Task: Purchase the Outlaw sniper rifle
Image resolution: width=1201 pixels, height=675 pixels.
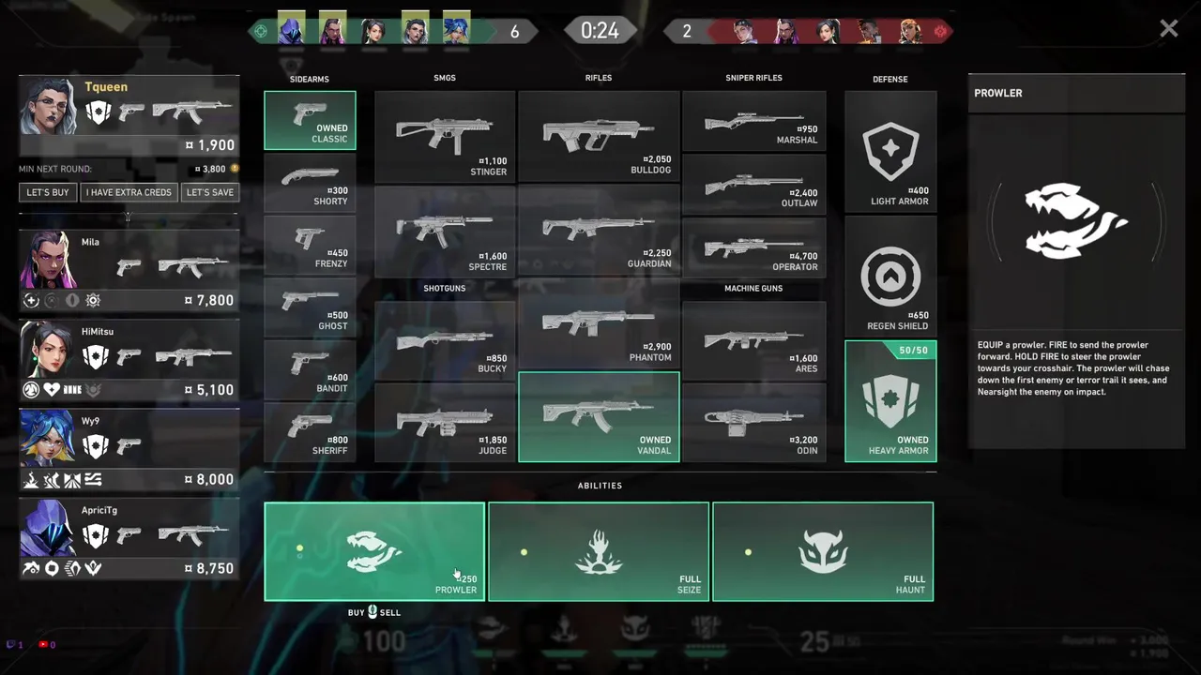Action: pos(754,183)
